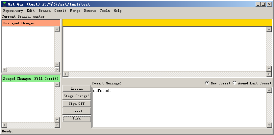Click the Ready. status bar text
274x135 pixels.
[7, 131]
